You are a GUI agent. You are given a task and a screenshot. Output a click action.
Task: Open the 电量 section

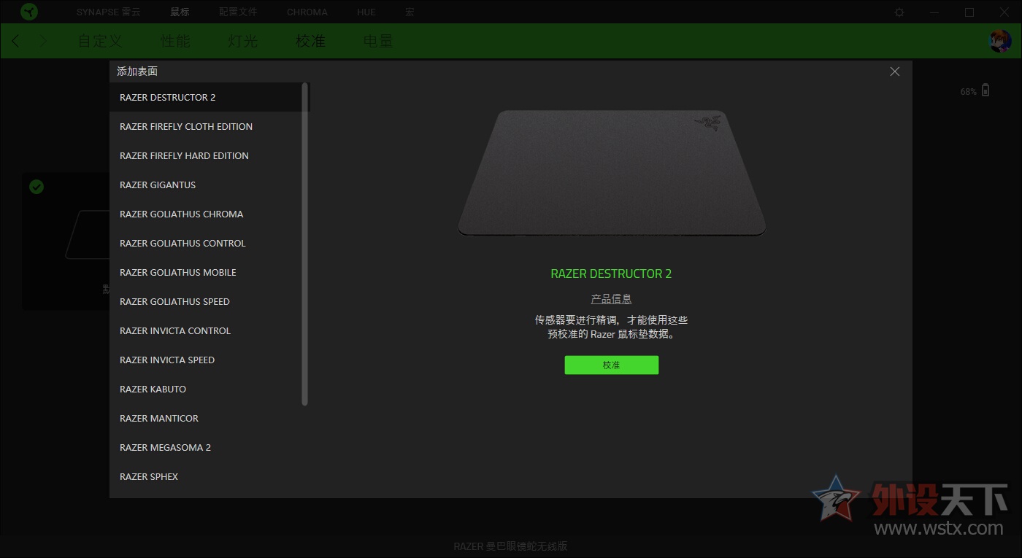tap(378, 41)
